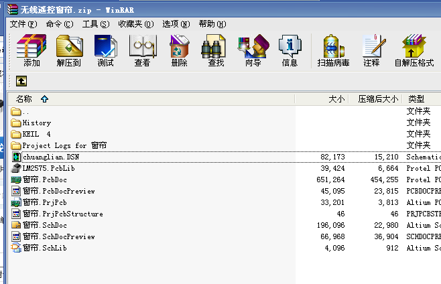Viewport: 441px width, 284px height.
Task: Sort by the 类型 column header
Action: tap(422, 99)
